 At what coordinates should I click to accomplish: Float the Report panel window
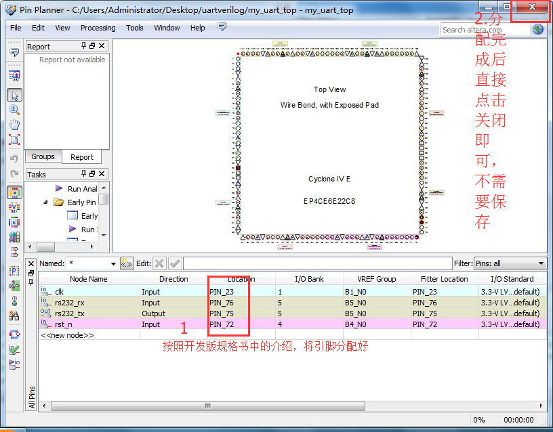[92, 46]
